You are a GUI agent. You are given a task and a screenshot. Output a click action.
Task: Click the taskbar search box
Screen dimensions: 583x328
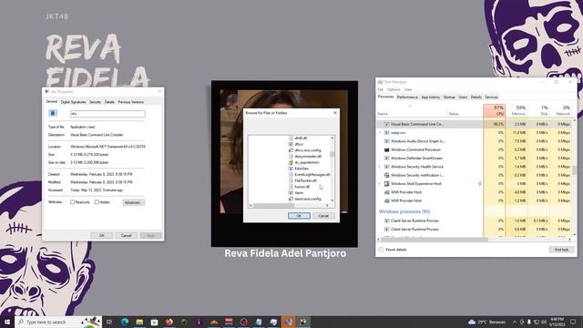[58, 322]
